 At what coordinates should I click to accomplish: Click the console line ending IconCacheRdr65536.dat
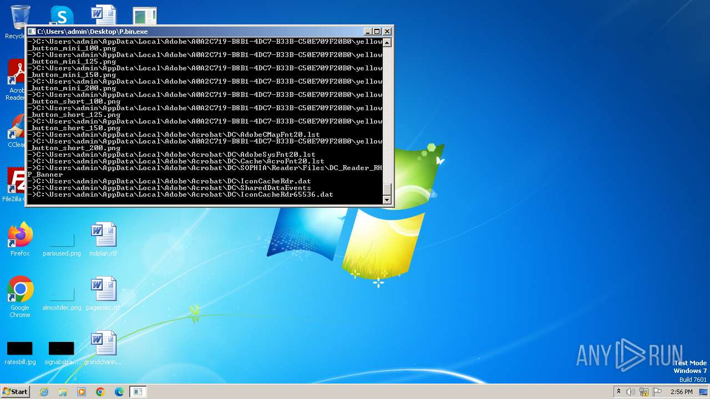pos(181,195)
